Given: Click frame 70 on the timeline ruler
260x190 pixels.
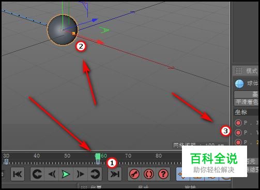Looking at the screenshot, I should [x=128, y=156].
